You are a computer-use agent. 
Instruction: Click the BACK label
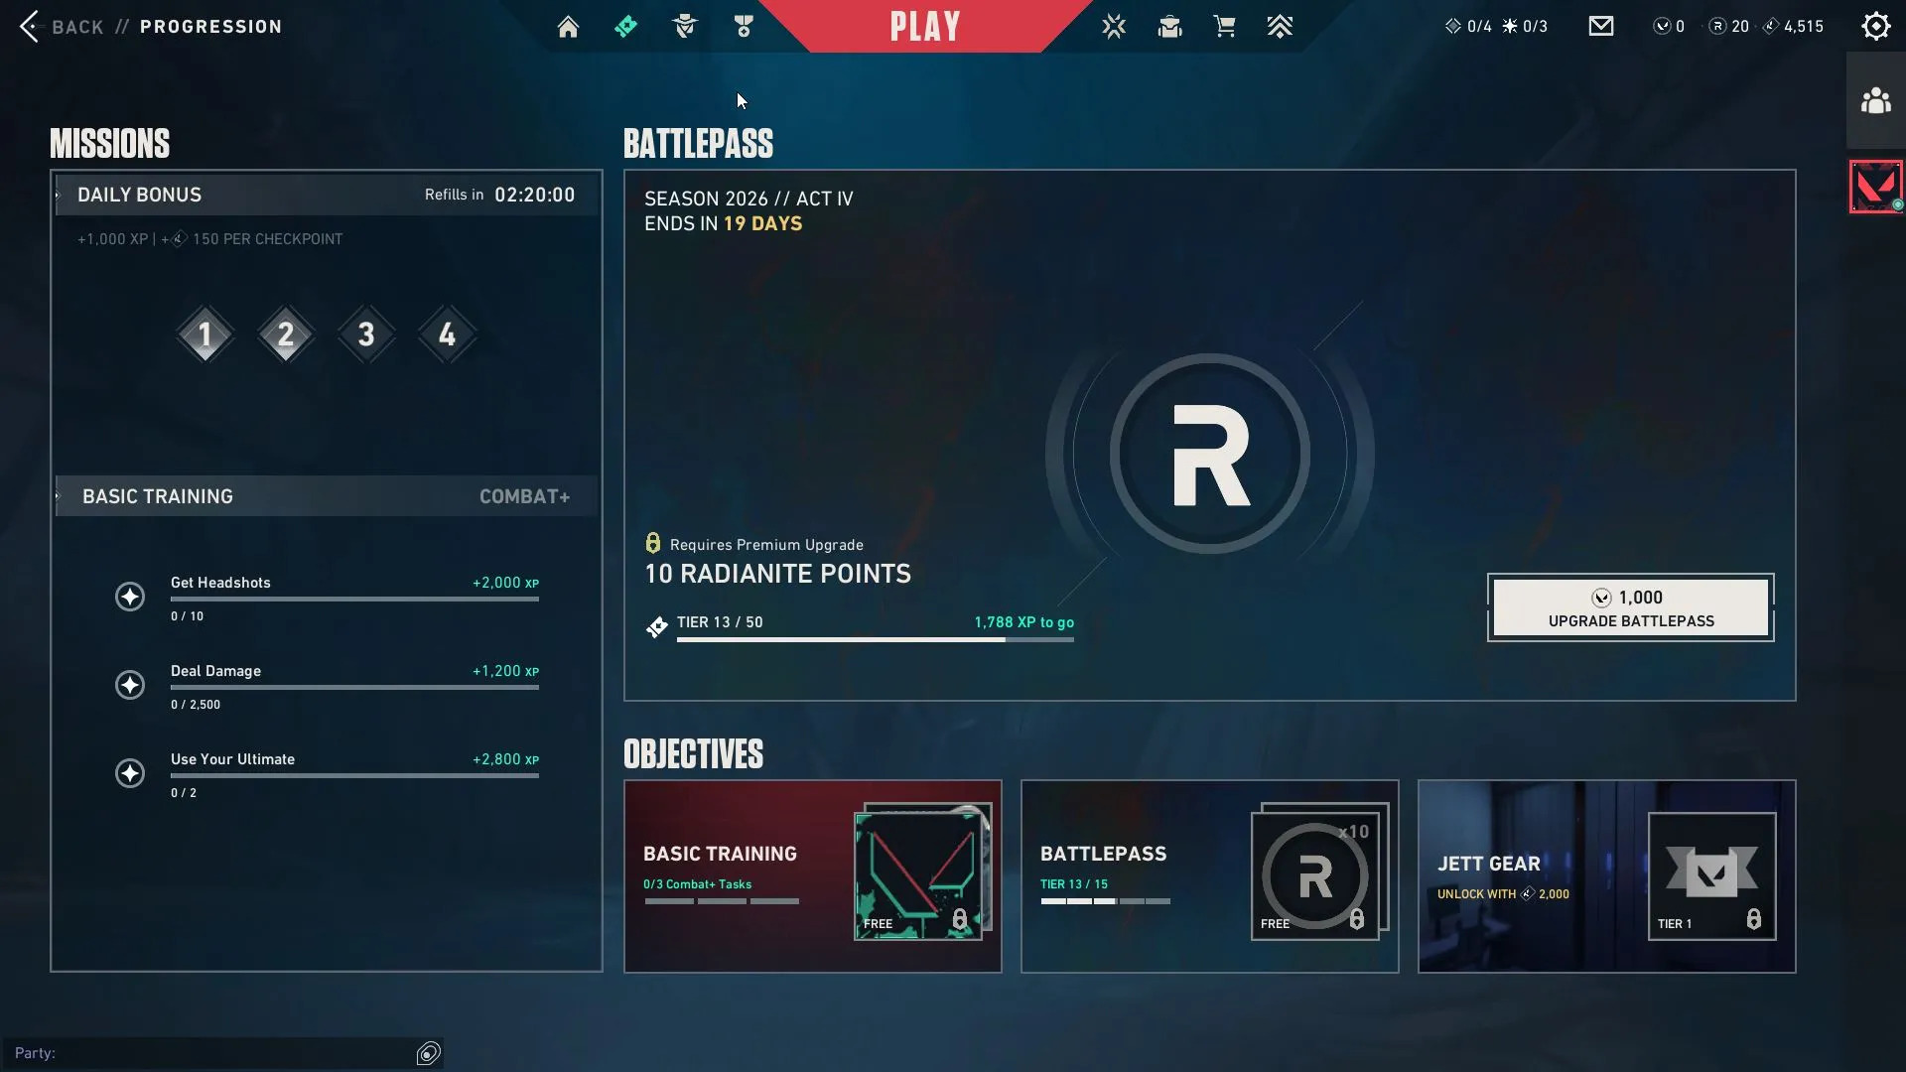77,27
